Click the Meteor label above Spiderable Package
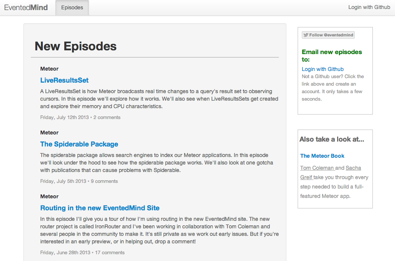 pos(49,133)
